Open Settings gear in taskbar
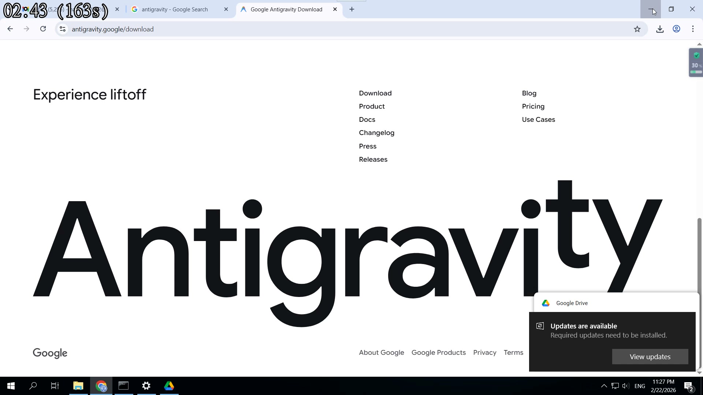 [146, 386]
